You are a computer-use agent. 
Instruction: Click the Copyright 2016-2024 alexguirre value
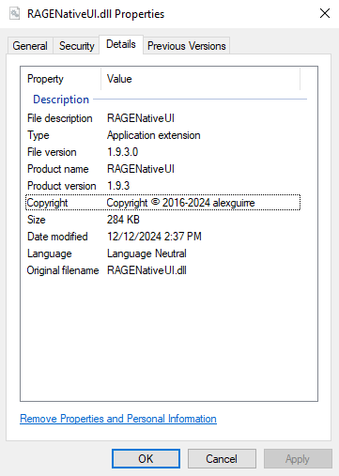pyautogui.click(x=180, y=203)
